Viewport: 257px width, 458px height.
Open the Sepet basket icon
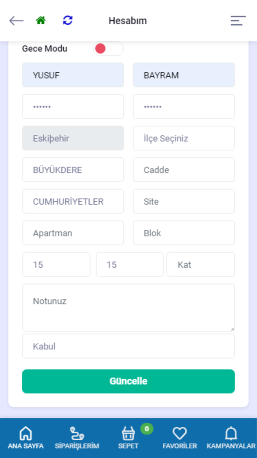click(128, 434)
